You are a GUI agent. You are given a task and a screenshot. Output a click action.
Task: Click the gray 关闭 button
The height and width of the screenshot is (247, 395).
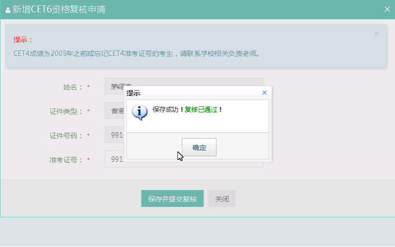pos(222,198)
